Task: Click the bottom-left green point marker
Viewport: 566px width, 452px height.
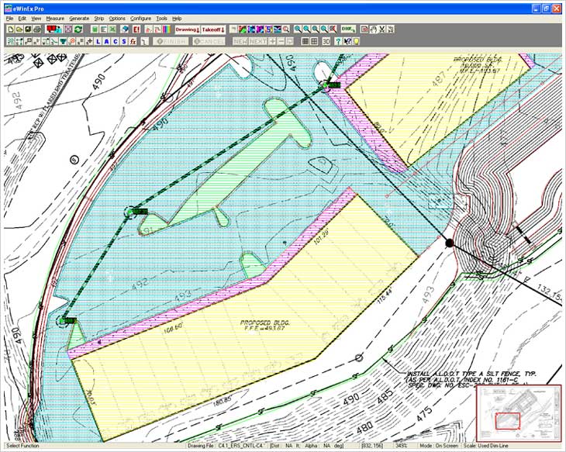Action: click(63, 320)
